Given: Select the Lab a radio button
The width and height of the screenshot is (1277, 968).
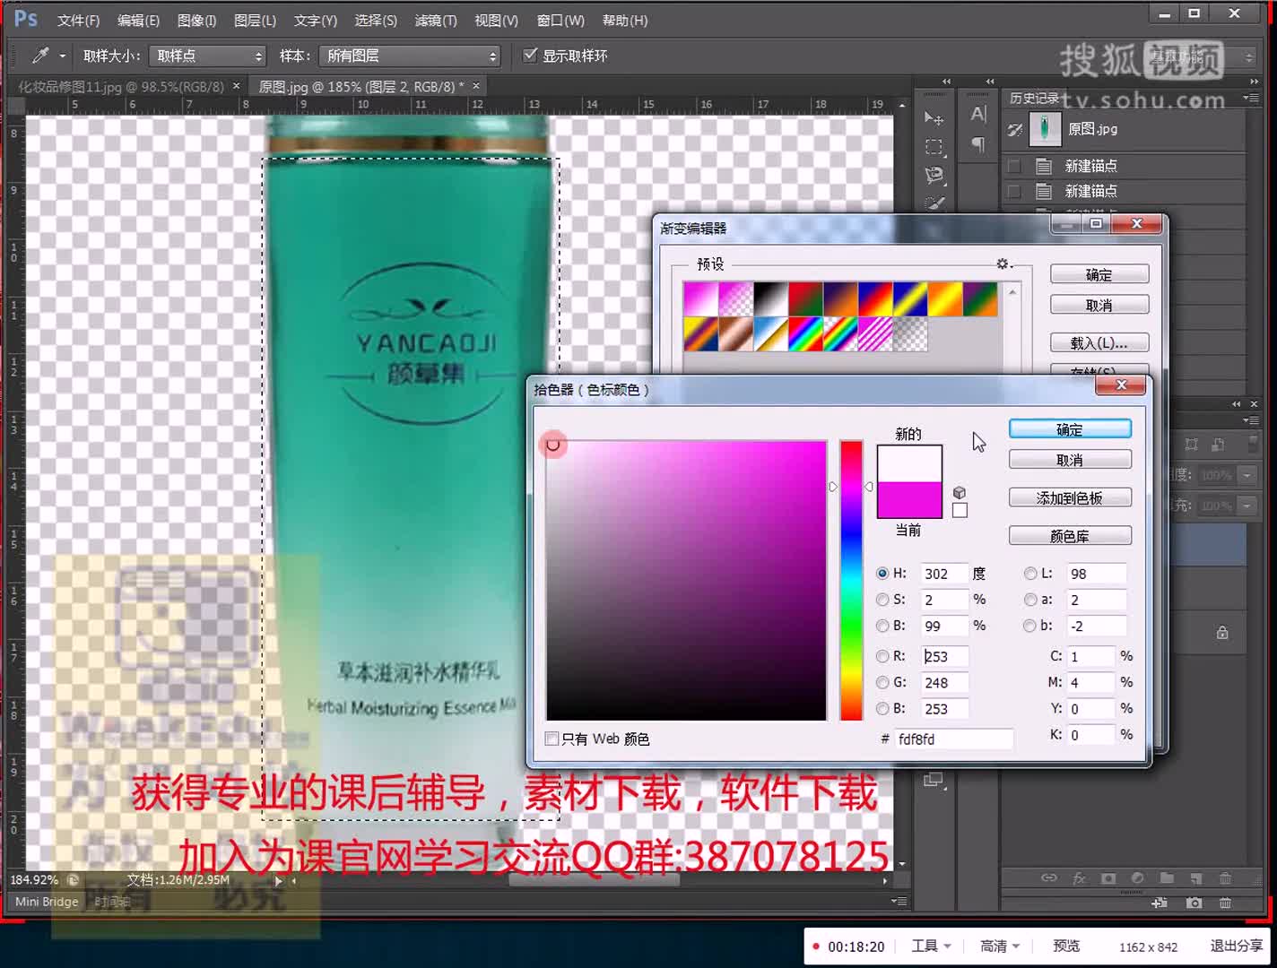Looking at the screenshot, I should click(1030, 600).
